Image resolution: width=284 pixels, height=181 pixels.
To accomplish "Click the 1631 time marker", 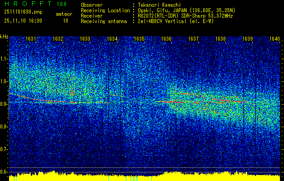I will pyautogui.click(x=31, y=39).
